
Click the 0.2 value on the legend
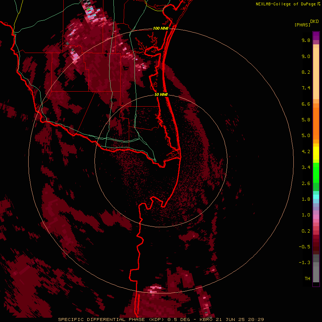[x=306, y=231]
